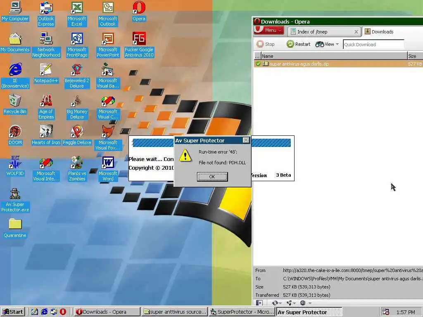The width and height of the screenshot is (423, 317).
Task: Close the Av Super Protector error dialog
Action: [x=246, y=140]
